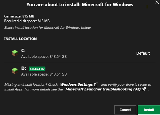Click the grass block icon for D: drive
The width and height of the screenshot is (160, 115).
(15, 71)
